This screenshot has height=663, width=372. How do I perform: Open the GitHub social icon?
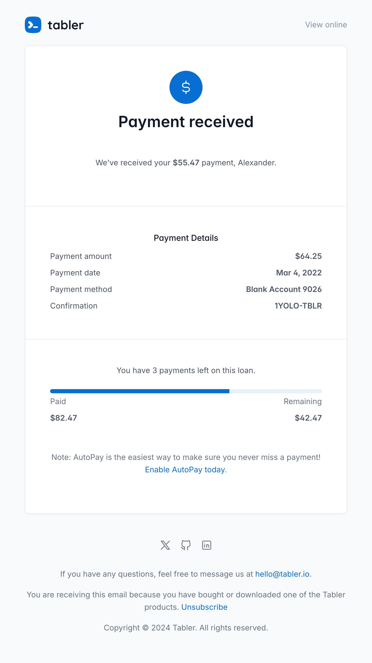[x=186, y=545]
